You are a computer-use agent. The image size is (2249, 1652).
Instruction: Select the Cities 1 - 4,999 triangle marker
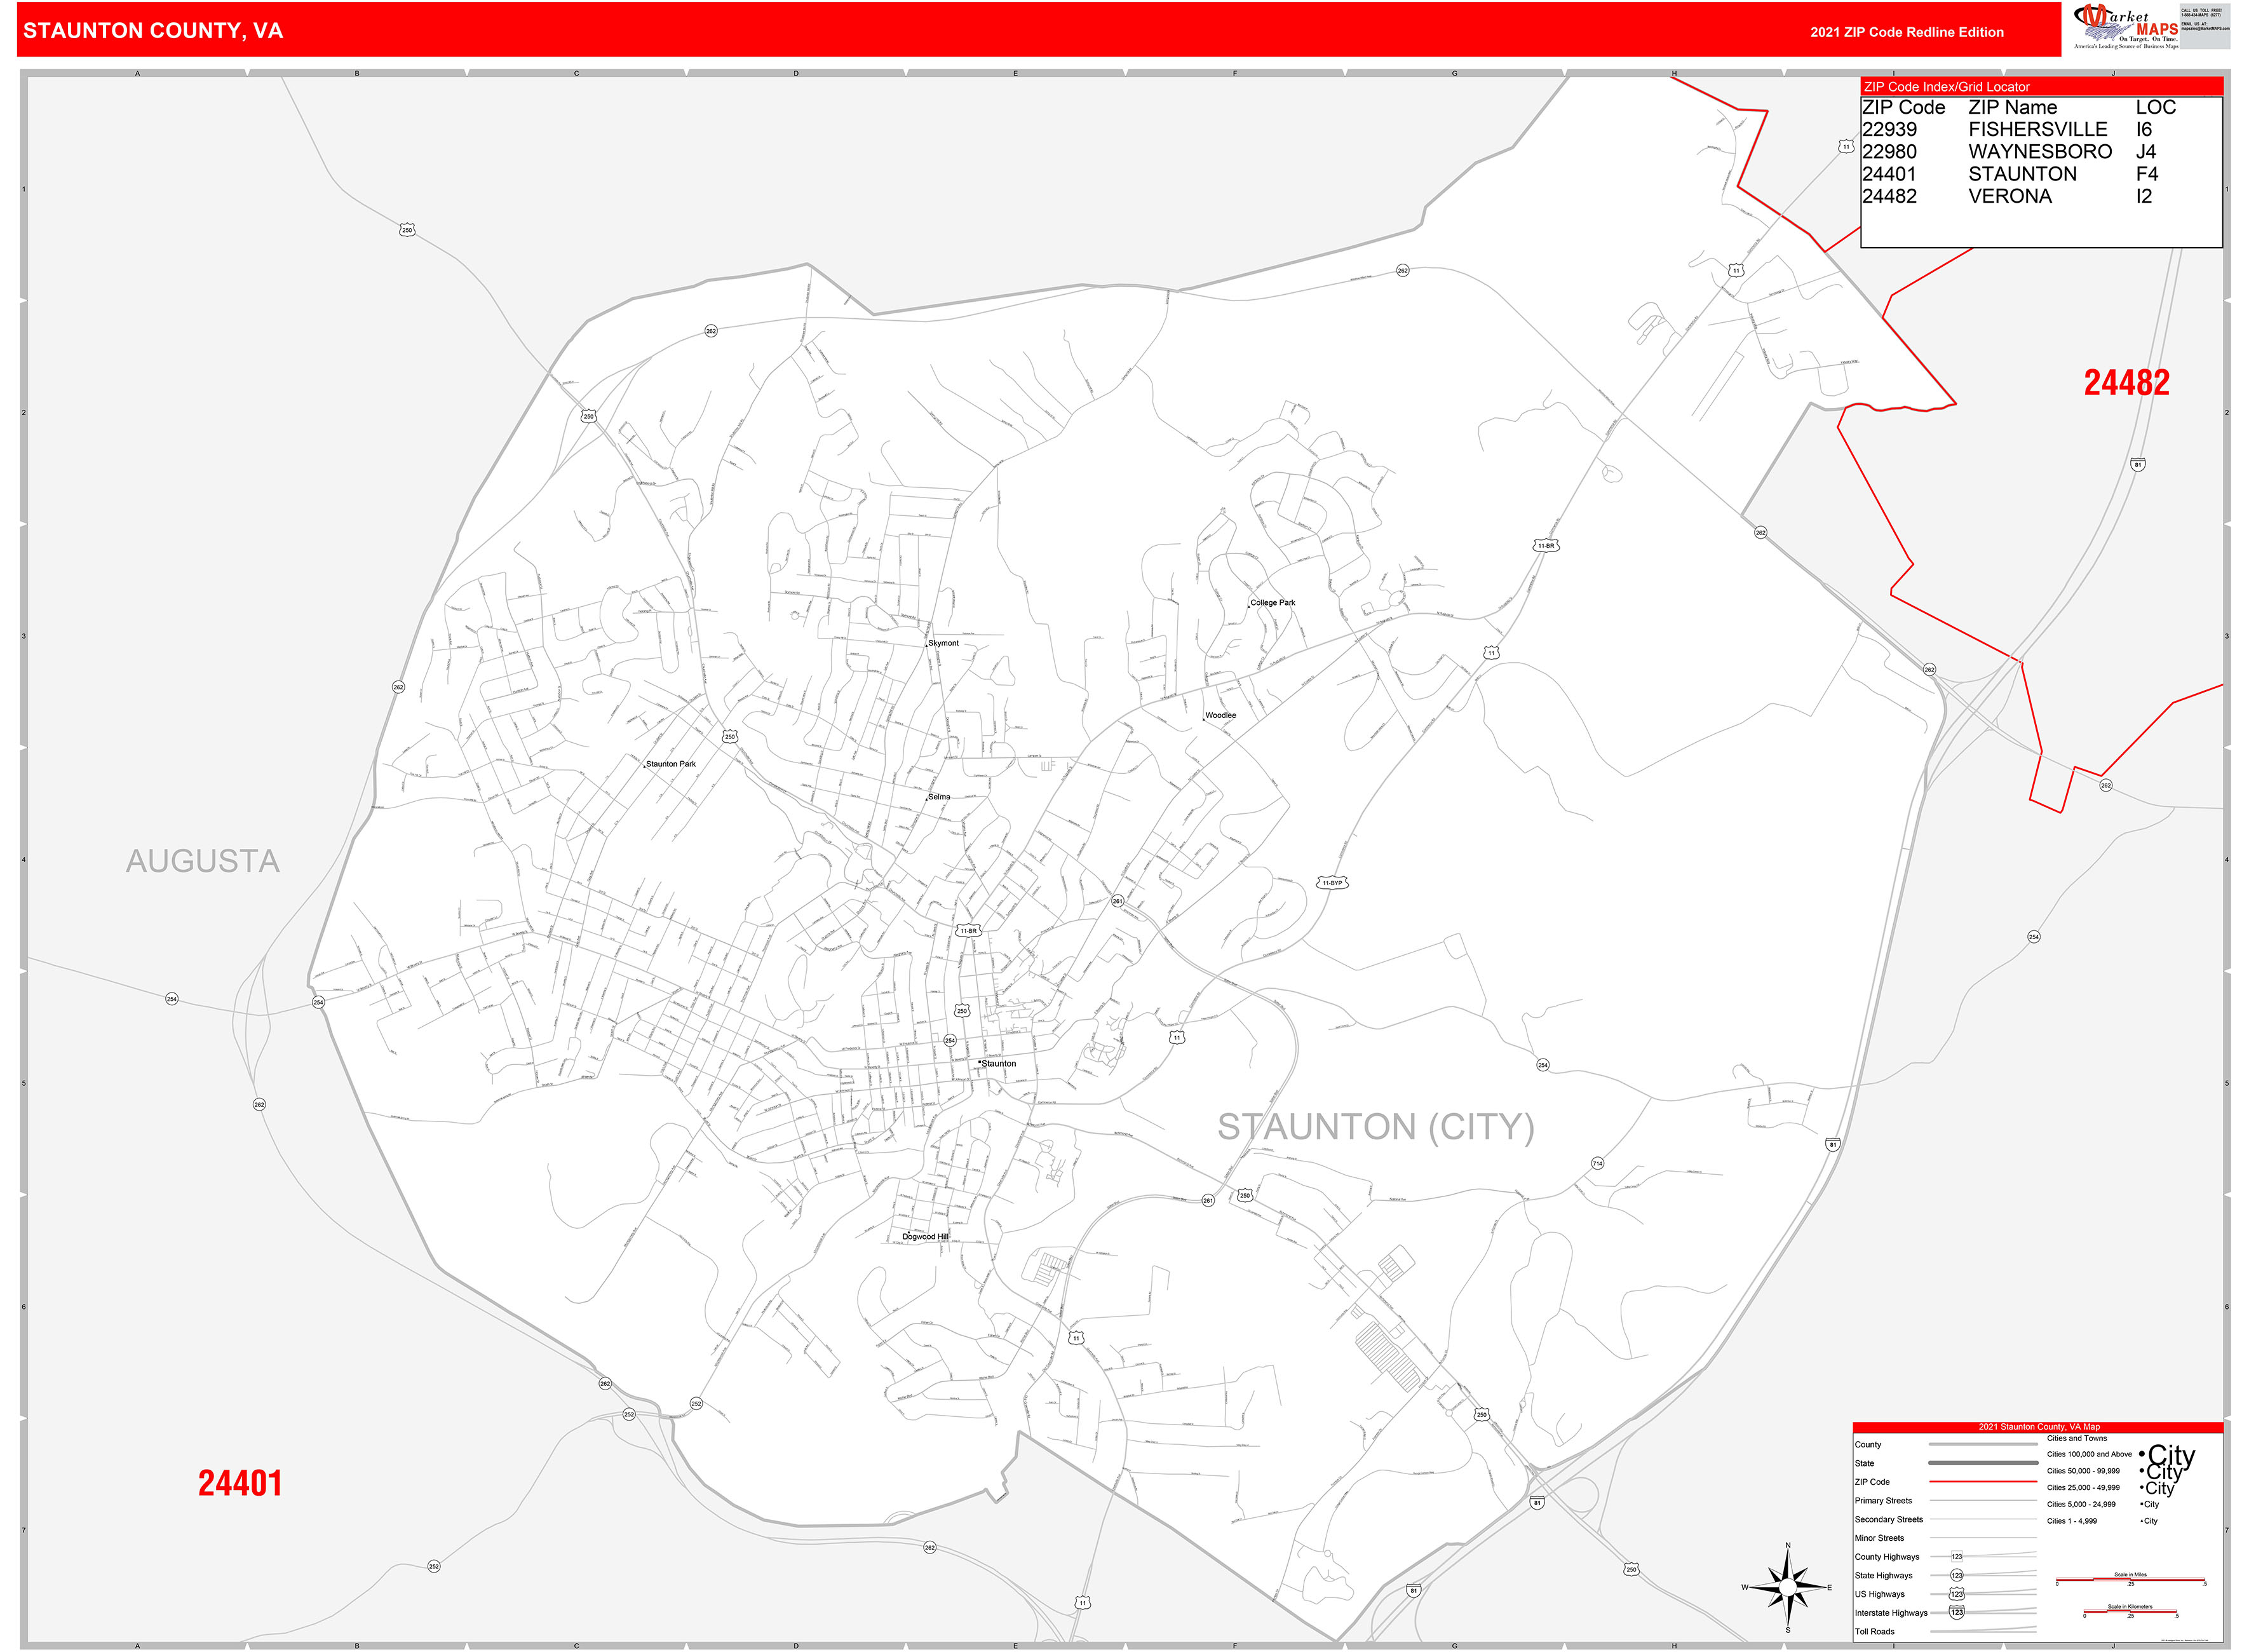pyautogui.click(x=2141, y=1520)
